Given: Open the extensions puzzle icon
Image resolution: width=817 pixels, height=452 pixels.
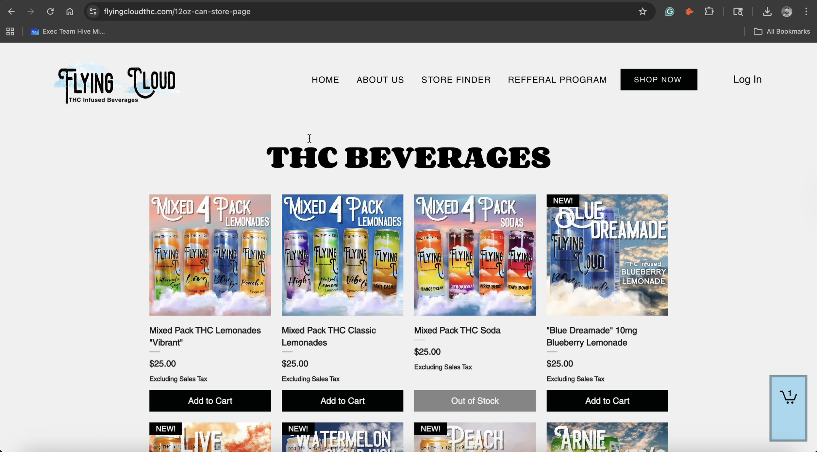Looking at the screenshot, I should point(709,12).
